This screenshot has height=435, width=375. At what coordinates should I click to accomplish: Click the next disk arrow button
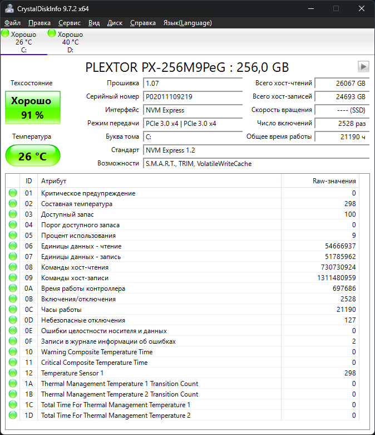[363, 67]
